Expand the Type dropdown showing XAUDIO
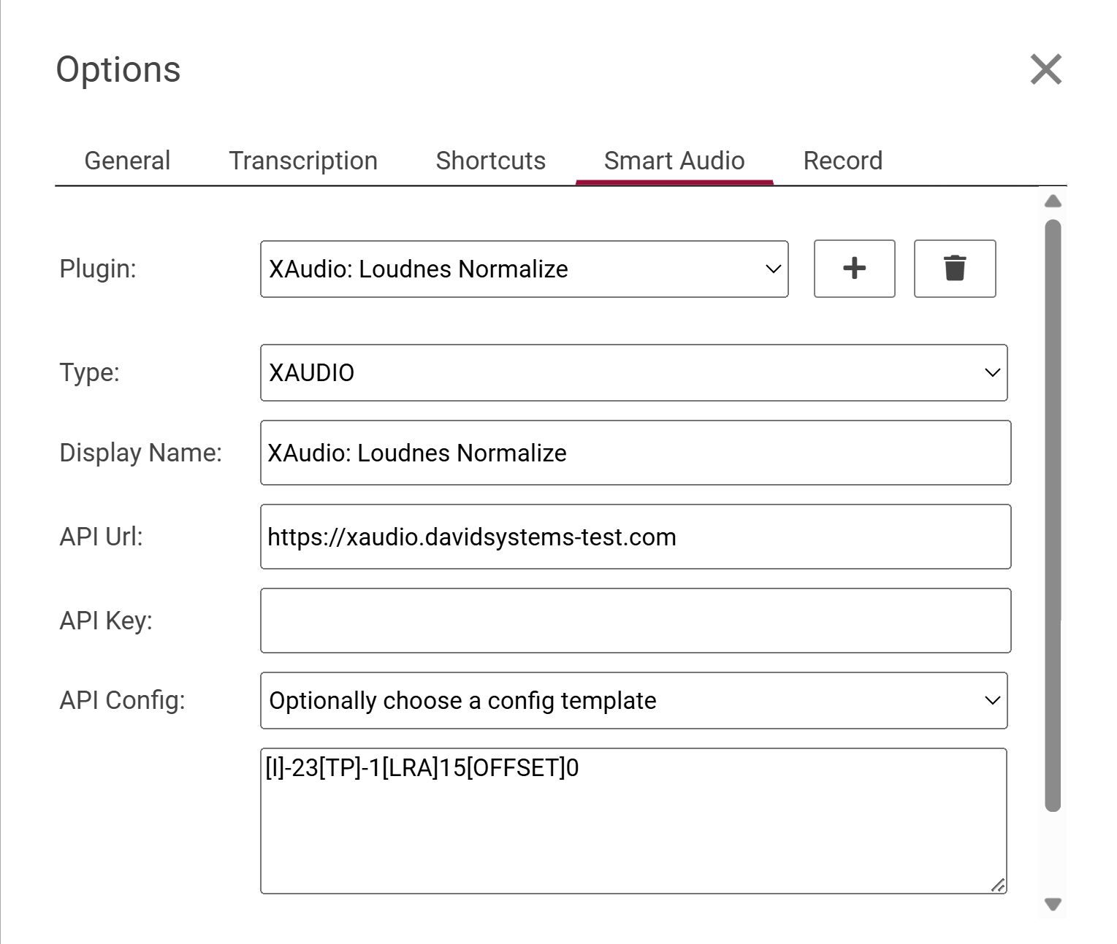1117x944 pixels. (633, 372)
